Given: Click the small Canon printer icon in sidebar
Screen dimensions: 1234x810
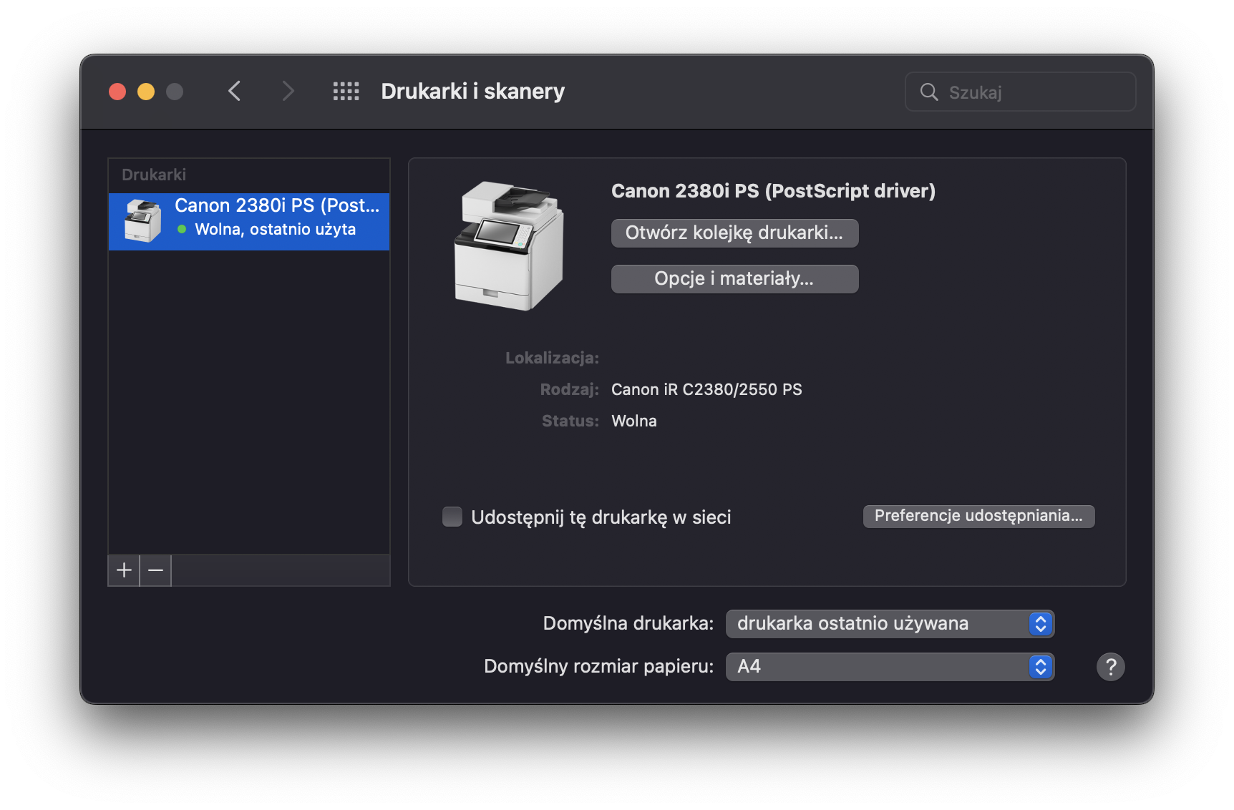Looking at the screenshot, I should 142,221.
